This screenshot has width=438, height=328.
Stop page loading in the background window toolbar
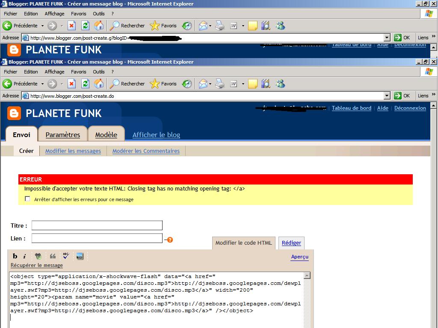point(71,26)
